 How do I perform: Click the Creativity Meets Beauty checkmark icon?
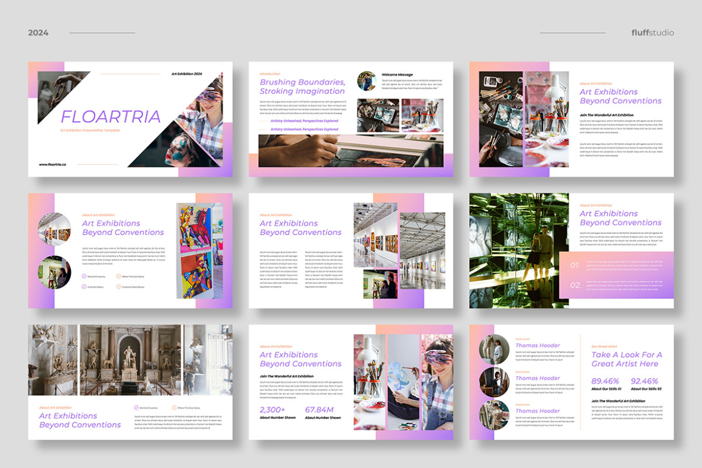(118, 287)
